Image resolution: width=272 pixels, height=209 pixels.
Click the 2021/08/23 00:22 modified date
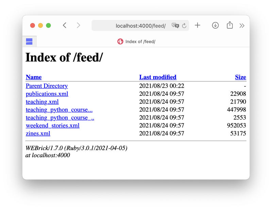click(161, 86)
